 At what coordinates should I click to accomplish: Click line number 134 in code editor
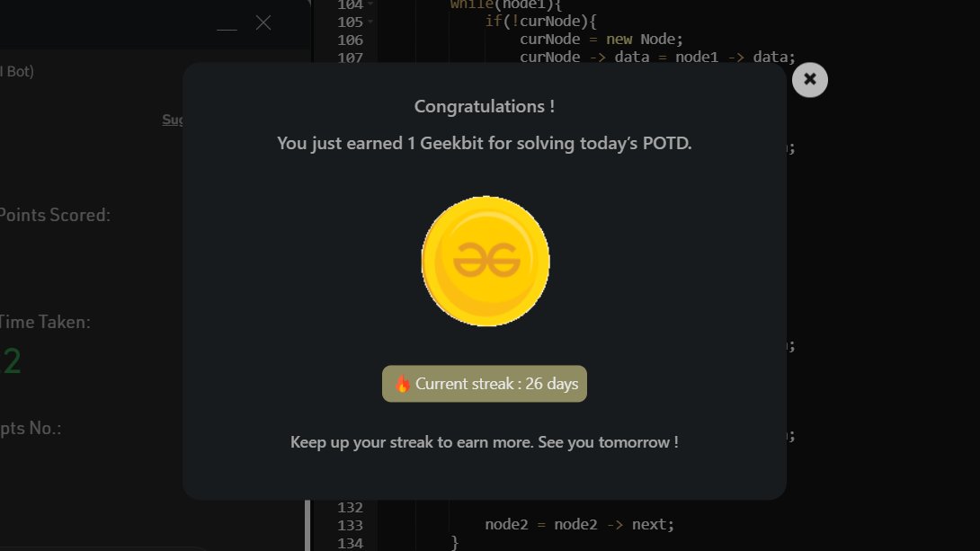[x=350, y=544]
